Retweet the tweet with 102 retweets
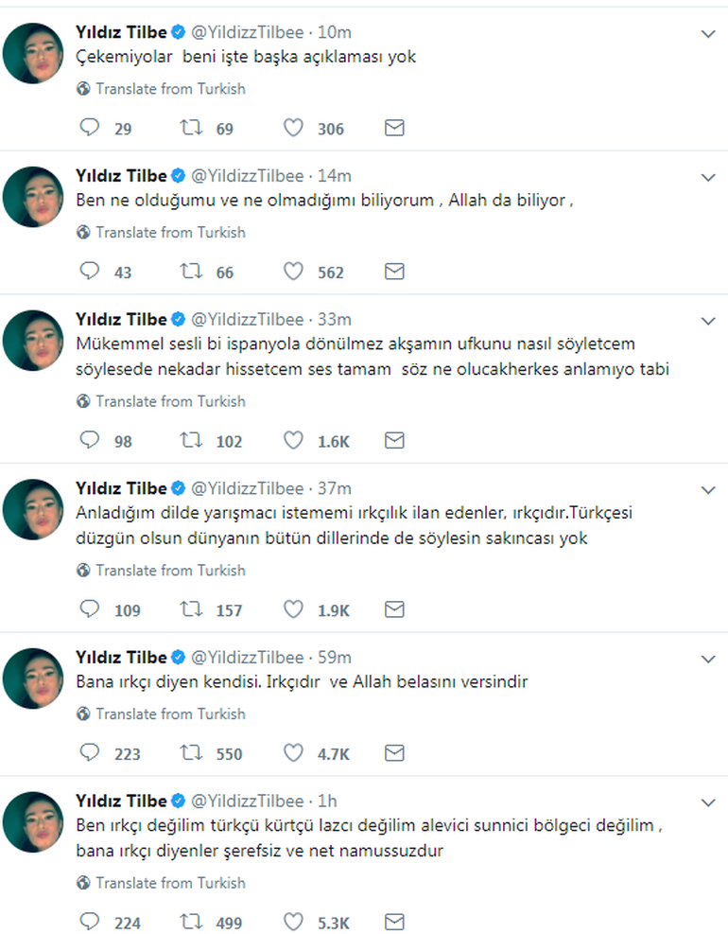728x934 pixels. (x=191, y=440)
